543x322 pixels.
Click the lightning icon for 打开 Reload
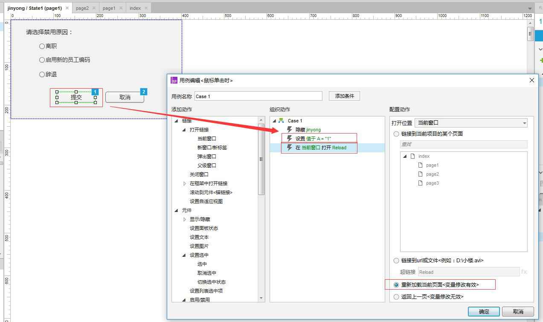(290, 148)
